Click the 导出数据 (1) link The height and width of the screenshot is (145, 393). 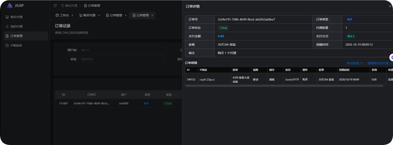(355, 63)
